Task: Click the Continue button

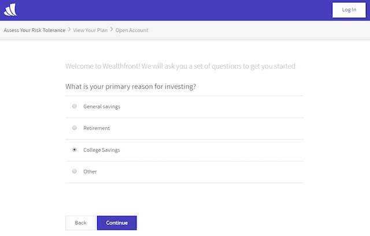Action: 117,223
